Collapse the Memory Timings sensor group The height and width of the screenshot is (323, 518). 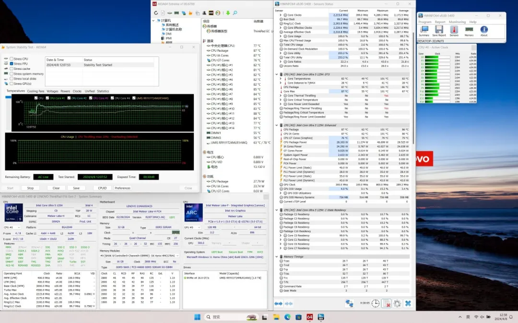(x=277, y=256)
